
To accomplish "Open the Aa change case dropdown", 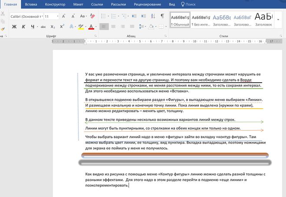I will (83, 16).
